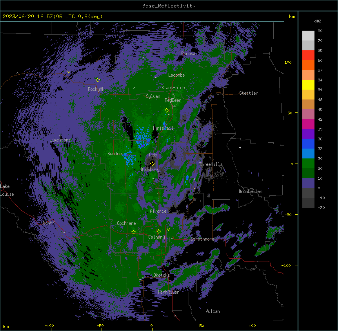This screenshot has width=338, height=331.
Task: Click the -30 value on dBZ scale
Action: coord(321,208)
